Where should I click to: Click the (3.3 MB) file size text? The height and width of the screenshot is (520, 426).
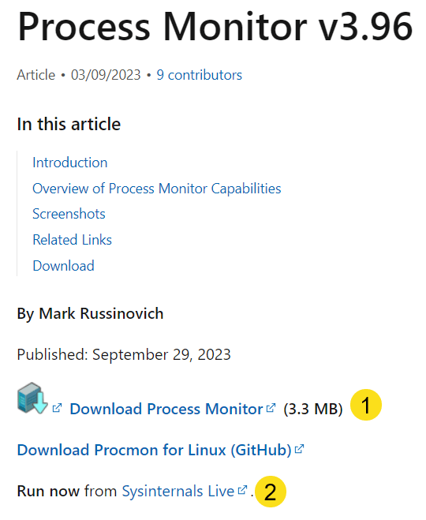(313, 409)
